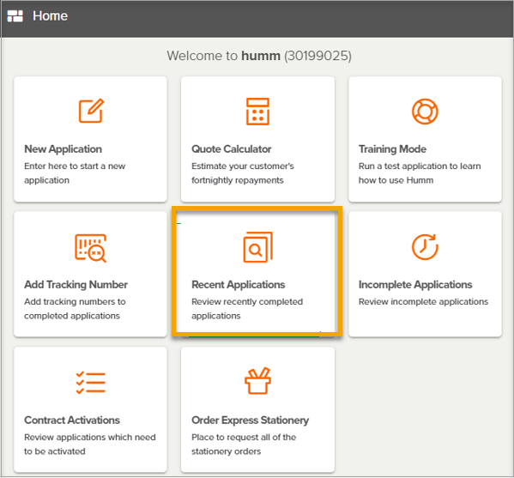Click 'Enter here to start a new application' text
The width and height of the screenshot is (514, 478).
[x=75, y=173]
